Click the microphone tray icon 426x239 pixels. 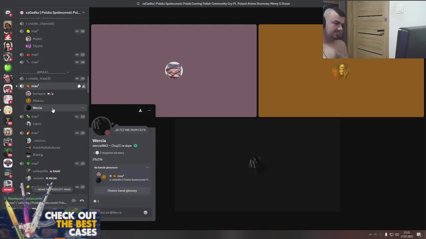tap(386, 235)
